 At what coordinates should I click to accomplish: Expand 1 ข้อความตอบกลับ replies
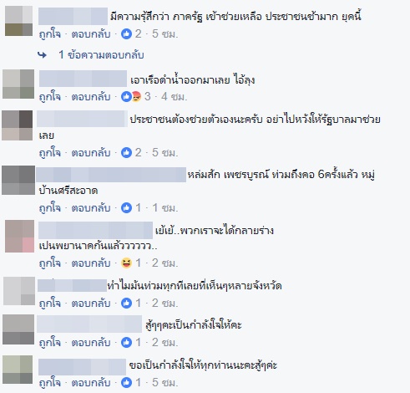(101, 55)
